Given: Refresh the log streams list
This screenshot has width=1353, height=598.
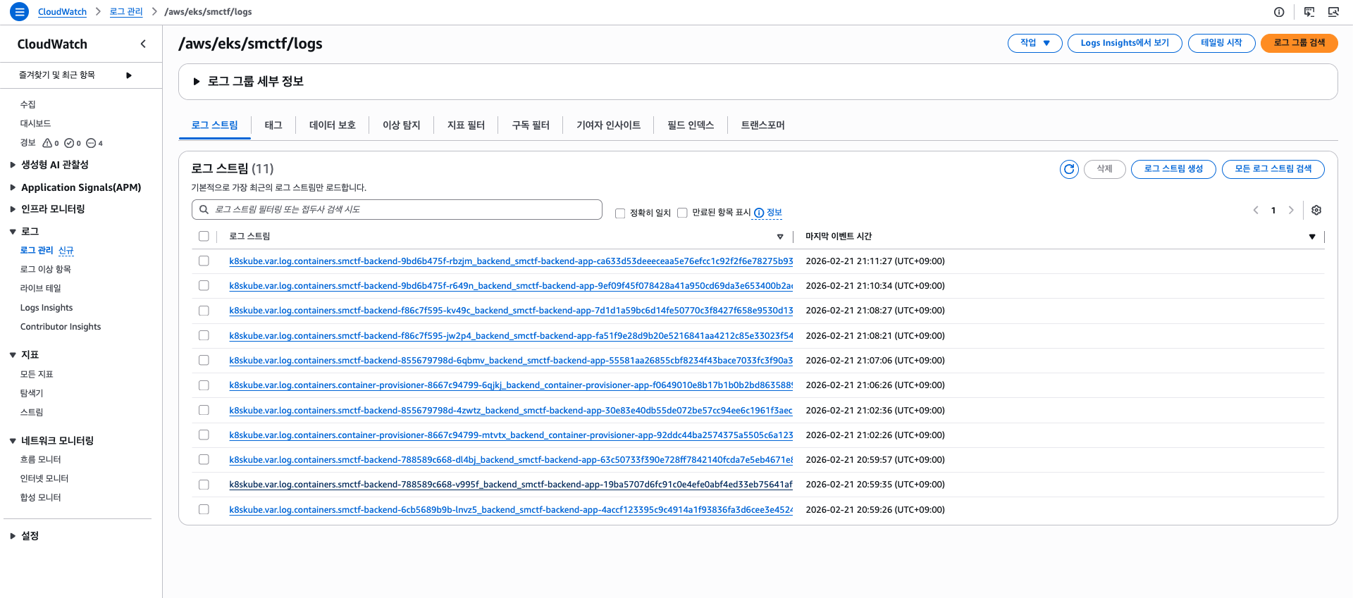Looking at the screenshot, I should [1069, 169].
